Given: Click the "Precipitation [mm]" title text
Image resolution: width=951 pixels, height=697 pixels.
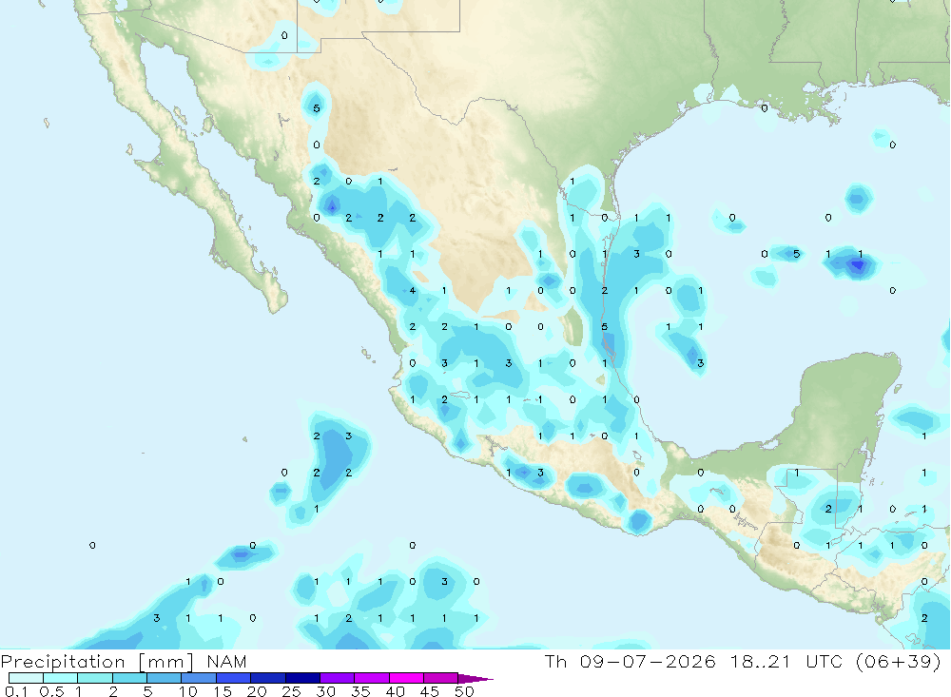Looking at the screenshot, I should coord(97,662).
